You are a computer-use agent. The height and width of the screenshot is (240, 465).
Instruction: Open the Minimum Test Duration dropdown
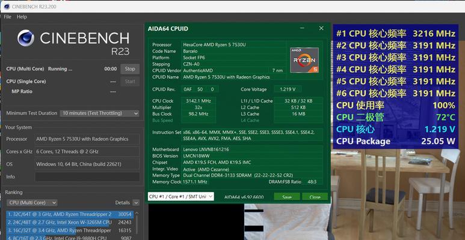tap(99, 113)
